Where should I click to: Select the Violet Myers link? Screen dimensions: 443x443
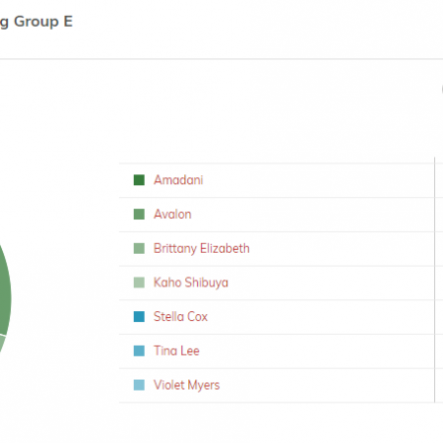pyautogui.click(x=187, y=385)
